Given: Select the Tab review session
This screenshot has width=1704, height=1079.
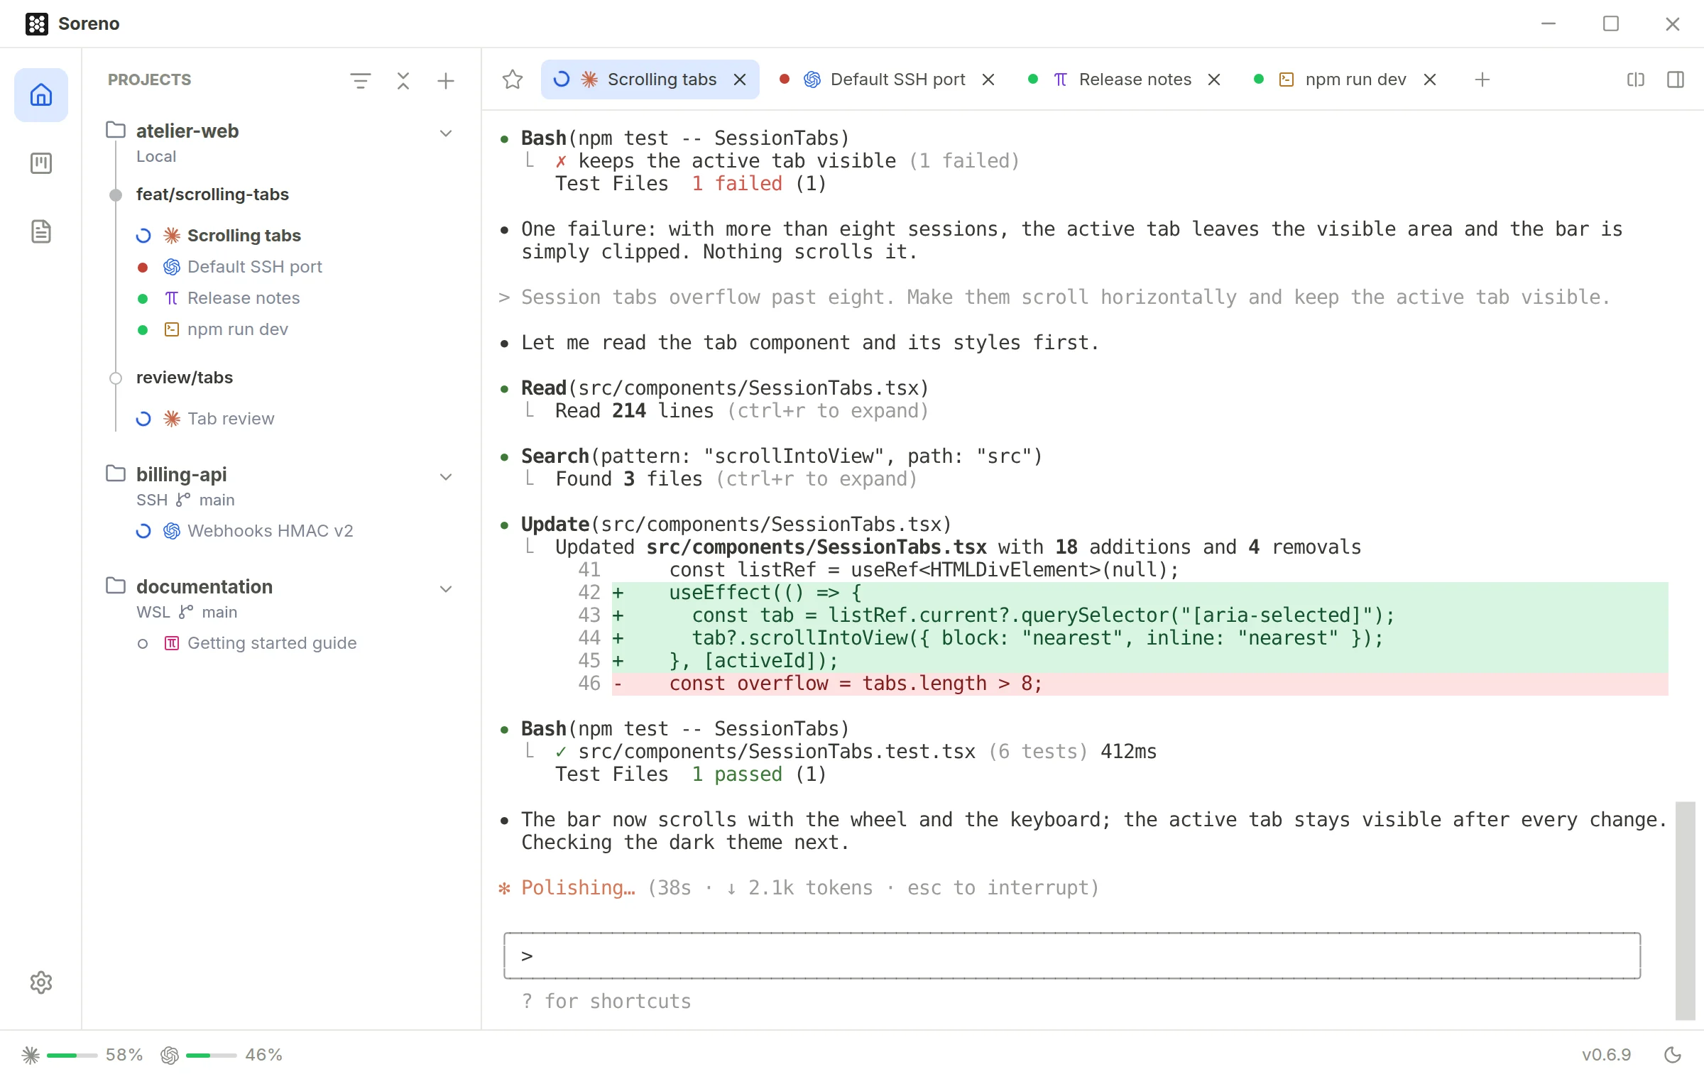Looking at the screenshot, I should [x=230, y=419].
